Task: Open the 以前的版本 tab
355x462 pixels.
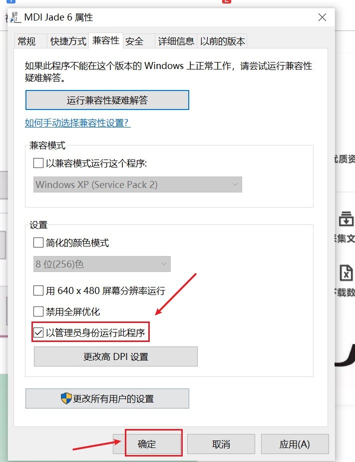Action: coord(222,41)
